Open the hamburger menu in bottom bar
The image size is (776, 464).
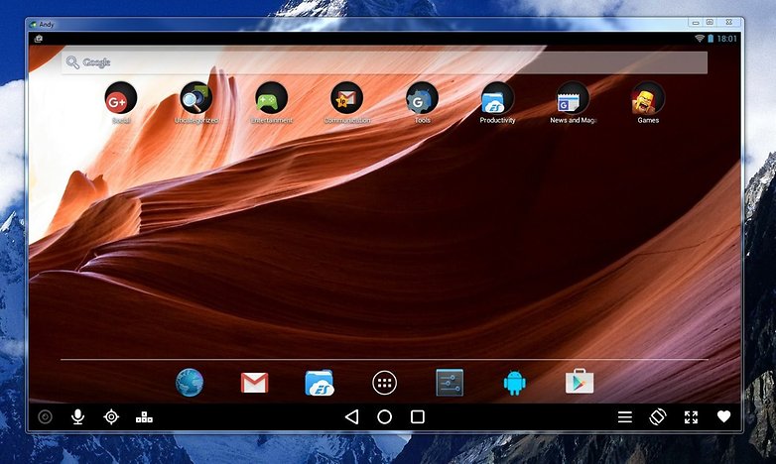625,417
